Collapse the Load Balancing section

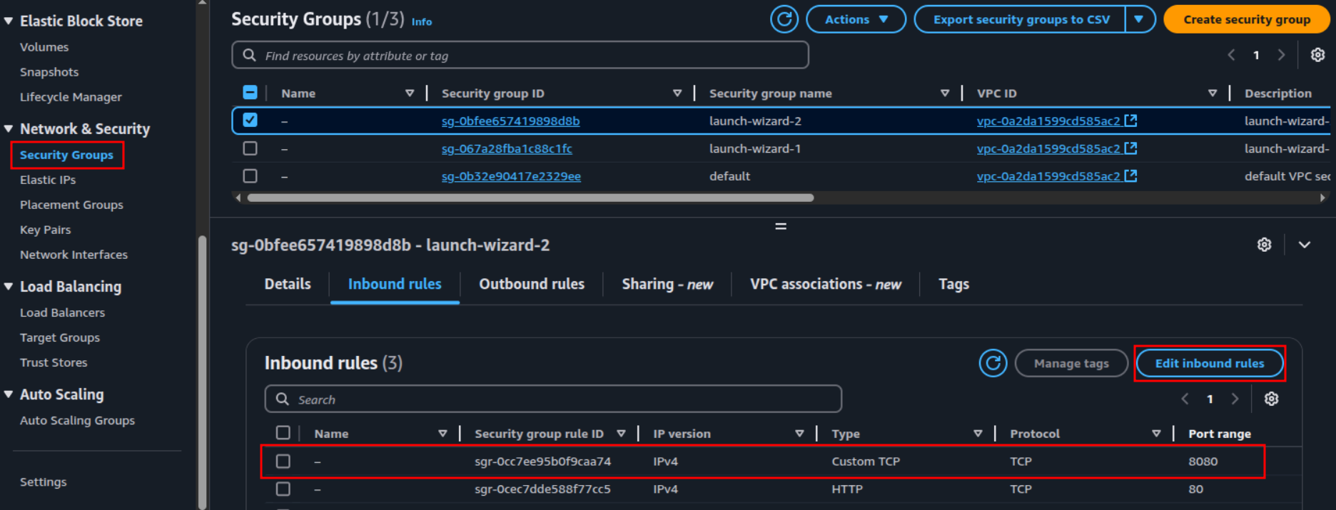pos(9,287)
